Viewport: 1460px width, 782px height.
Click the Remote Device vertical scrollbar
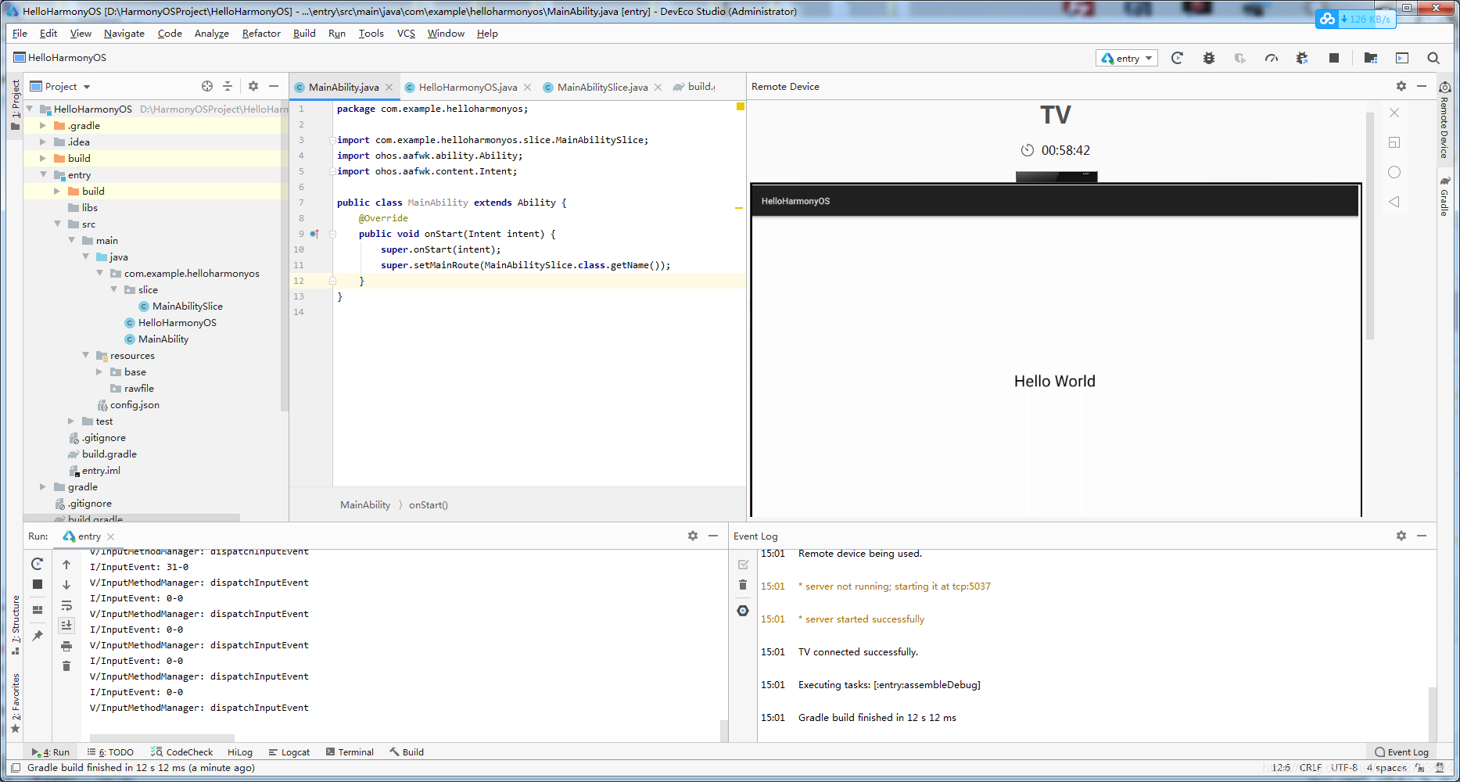[1370, 225]
